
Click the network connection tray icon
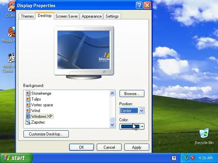pyautogui.click(x=186, y=158)
